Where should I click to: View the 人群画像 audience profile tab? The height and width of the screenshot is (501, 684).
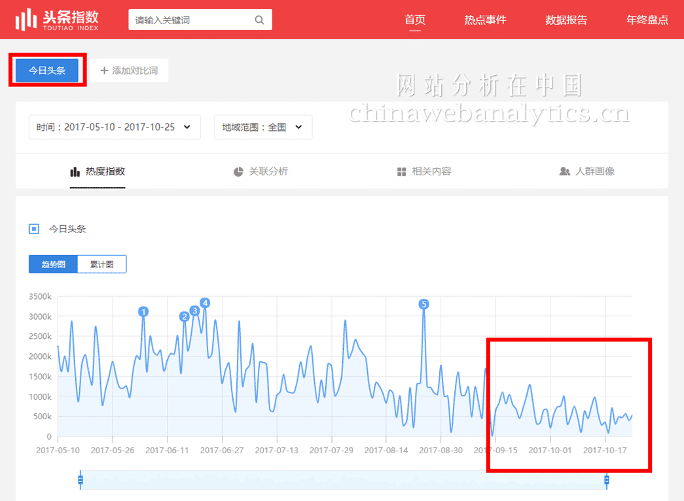click(586, 171)
